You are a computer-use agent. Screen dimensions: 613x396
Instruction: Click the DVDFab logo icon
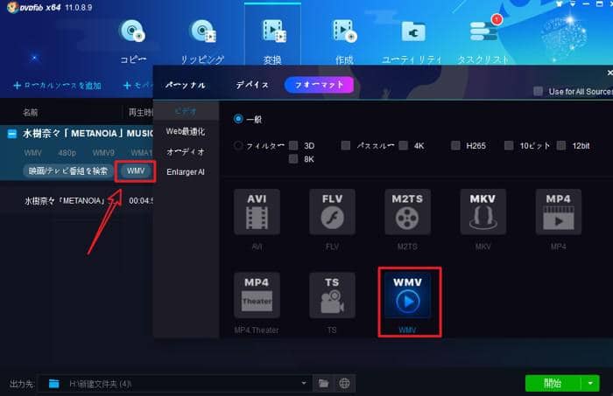(x=12, y=7)
